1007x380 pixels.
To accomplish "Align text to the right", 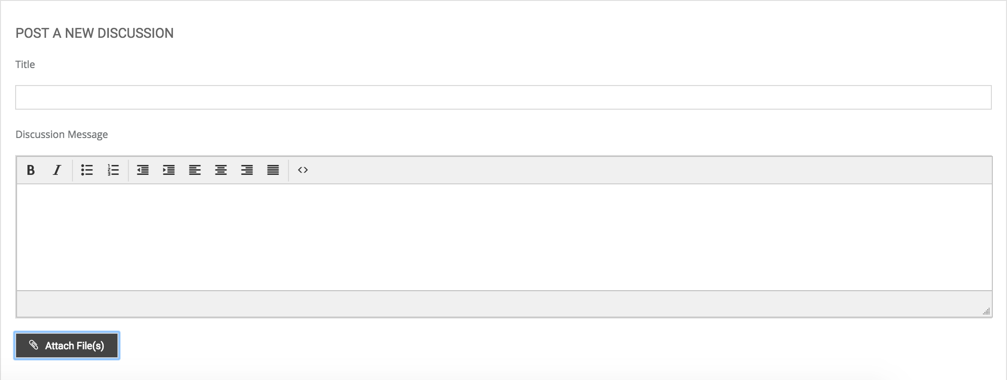I will (247, 170).
